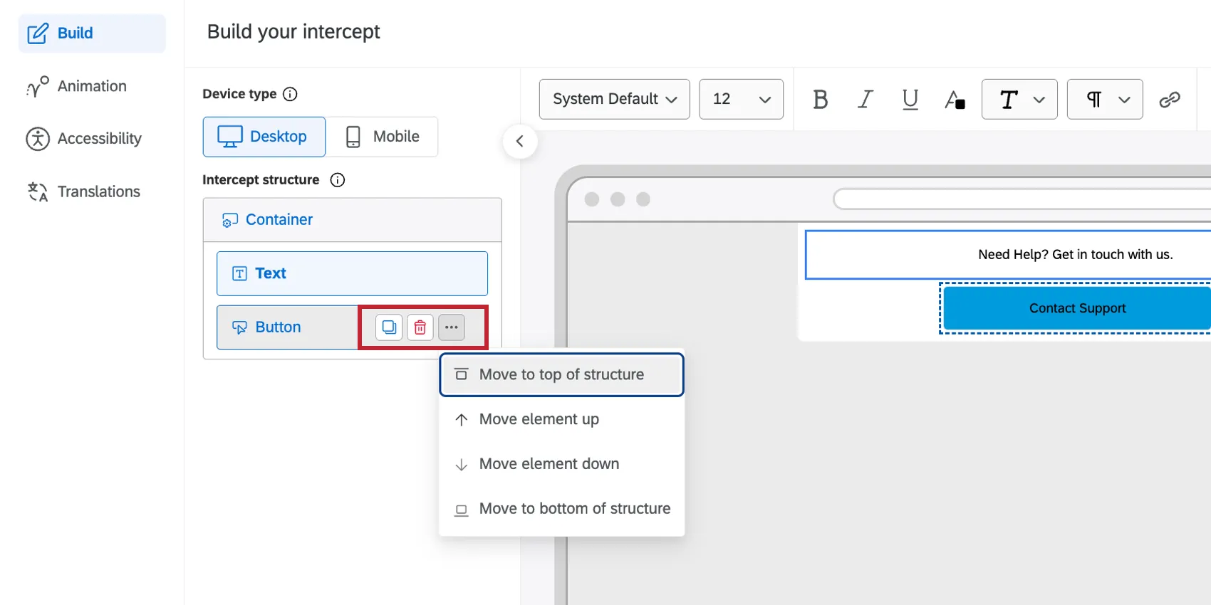Choose Move to bottom of structure
The width and height of the screenshot is (1211, 605).
(562, 509)
